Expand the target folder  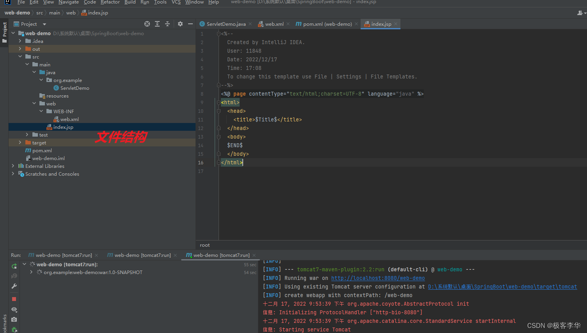coord(20,142)
